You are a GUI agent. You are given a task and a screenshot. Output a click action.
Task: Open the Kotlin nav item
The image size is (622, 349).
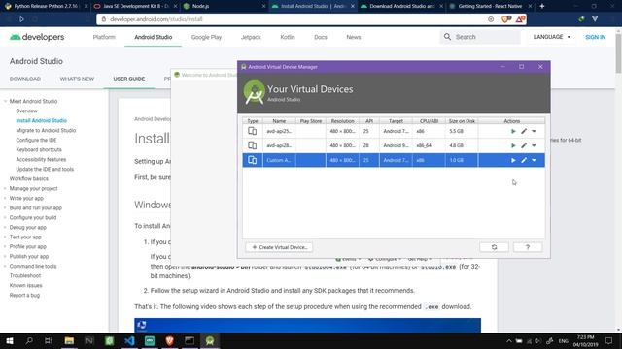288,37
